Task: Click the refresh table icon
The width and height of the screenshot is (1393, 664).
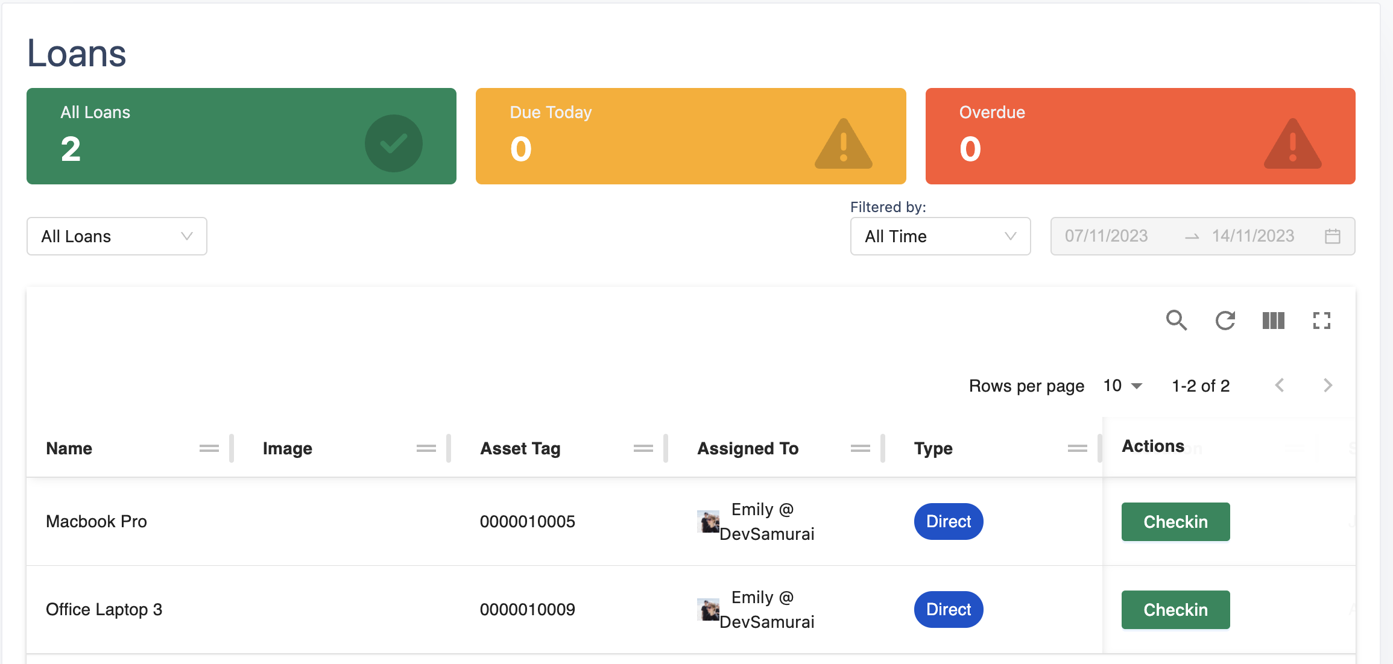Action: click(x=1225, y=321)
